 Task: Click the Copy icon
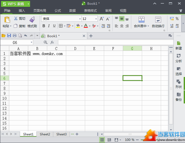(16, 26)
